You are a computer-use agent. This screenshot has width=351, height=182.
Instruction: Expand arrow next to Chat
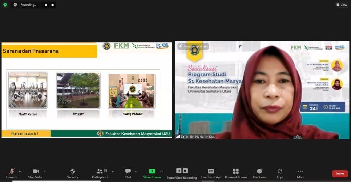click(x=136, y=171)
